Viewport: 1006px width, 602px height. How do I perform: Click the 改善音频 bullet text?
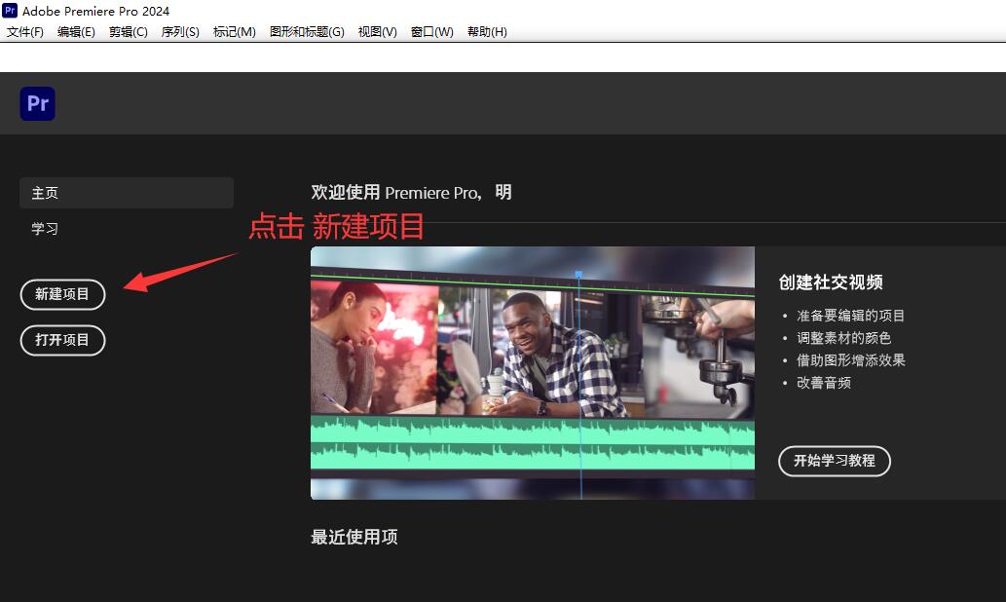coord(824,383)
